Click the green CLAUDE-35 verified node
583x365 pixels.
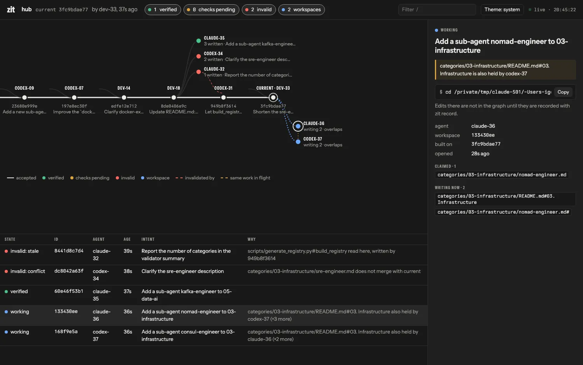(199, 40)
